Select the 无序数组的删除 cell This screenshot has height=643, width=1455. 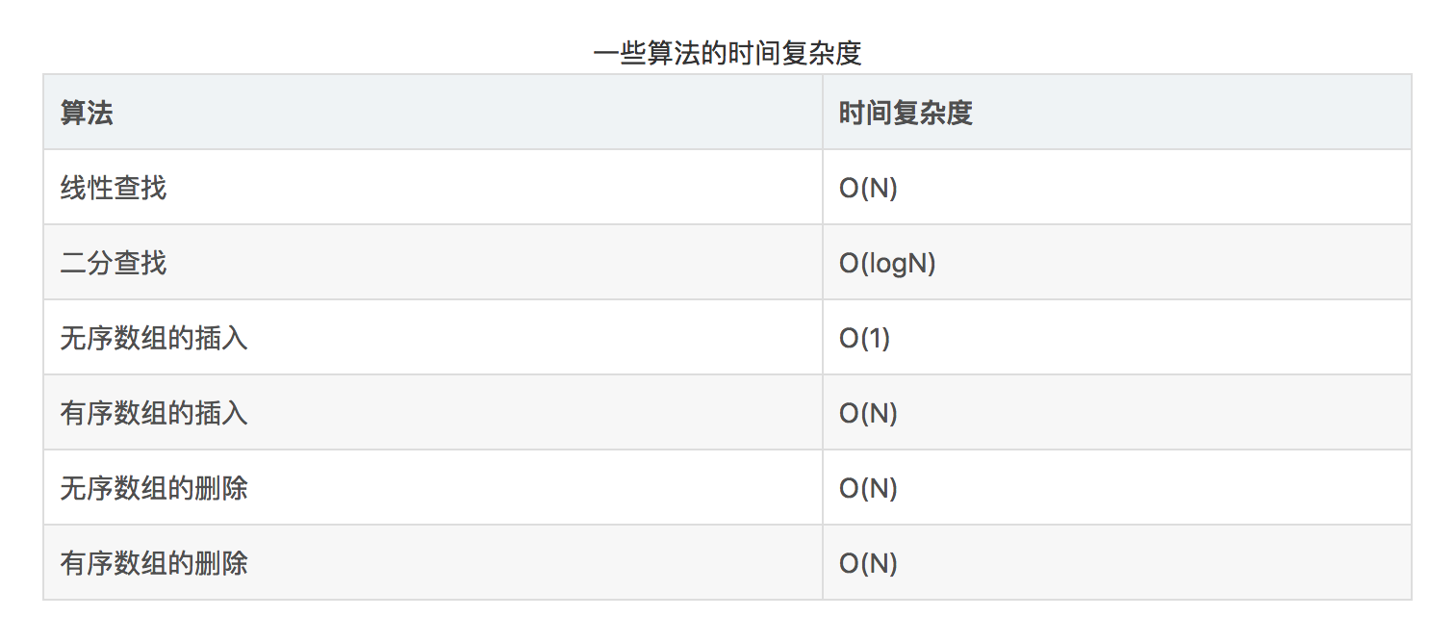154,488
